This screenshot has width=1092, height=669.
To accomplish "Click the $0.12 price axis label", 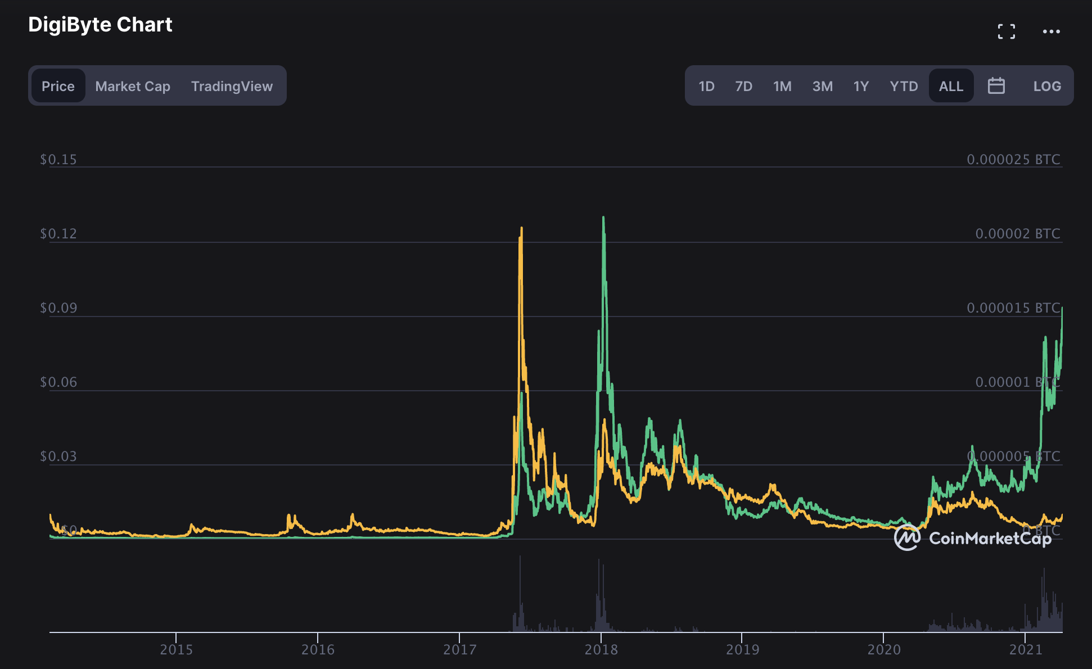I will coord(58,234).
